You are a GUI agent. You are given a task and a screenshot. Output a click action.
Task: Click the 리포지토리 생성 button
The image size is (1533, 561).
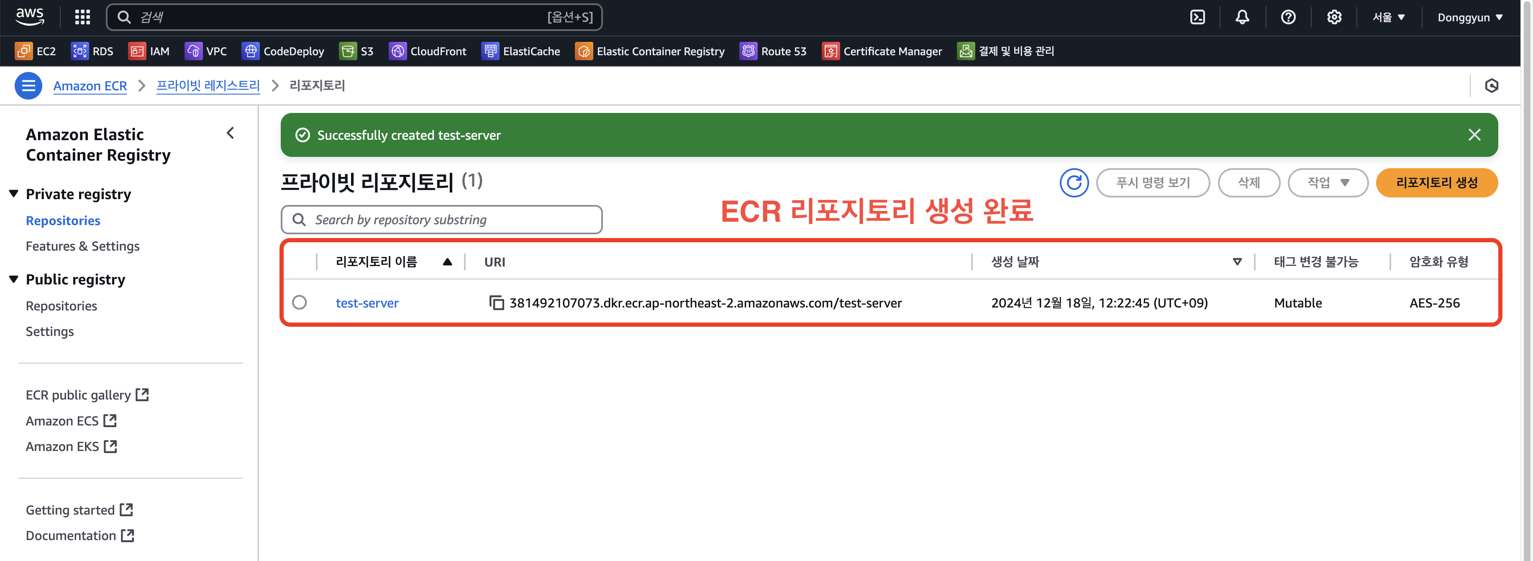(1436, 183)
